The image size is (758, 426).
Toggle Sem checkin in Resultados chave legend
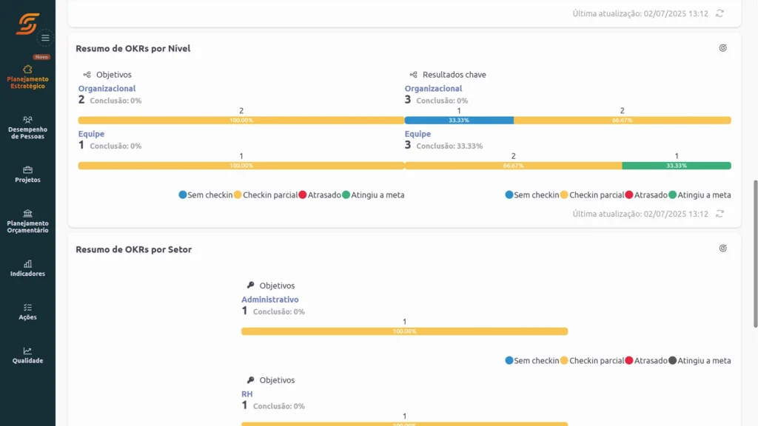(531, 195)
